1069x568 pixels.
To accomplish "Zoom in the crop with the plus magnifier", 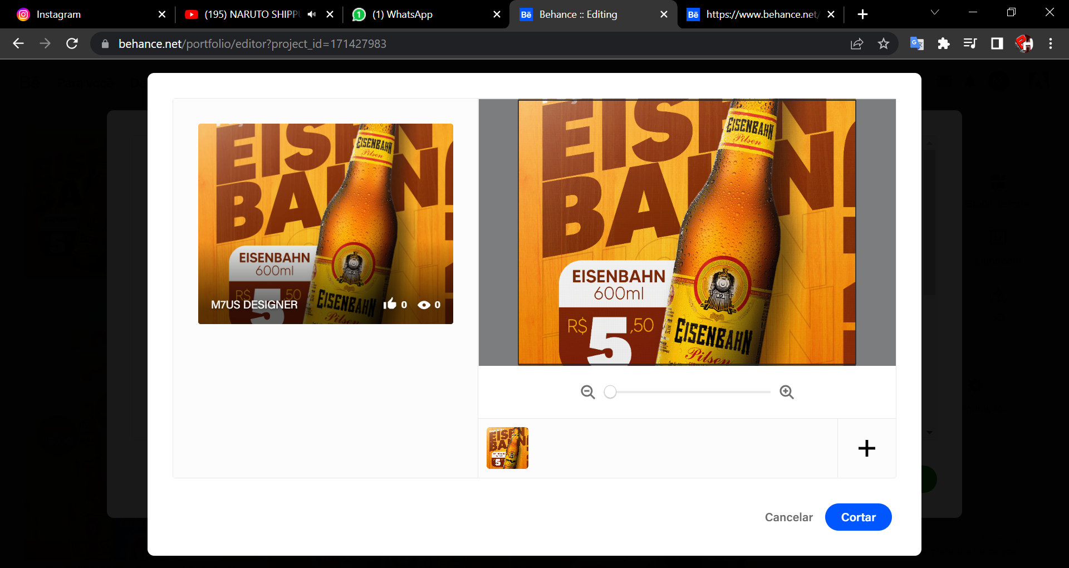I will [786, 392].
